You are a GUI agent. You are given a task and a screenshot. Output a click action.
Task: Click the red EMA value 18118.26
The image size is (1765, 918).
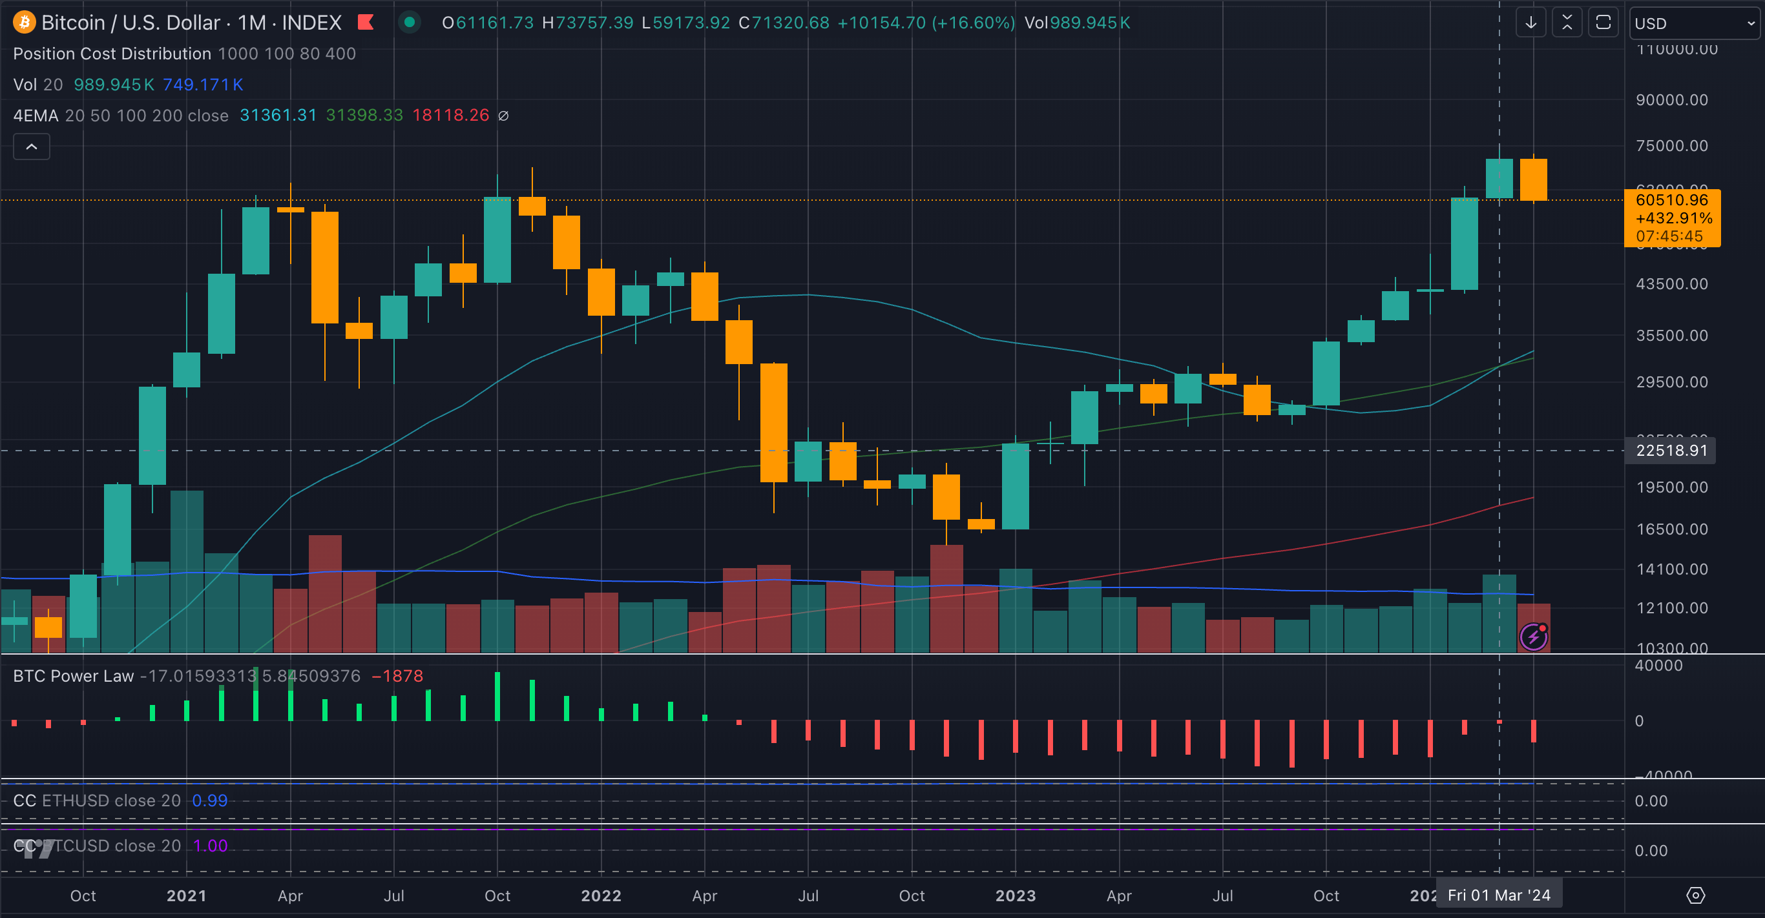point(451,116)
